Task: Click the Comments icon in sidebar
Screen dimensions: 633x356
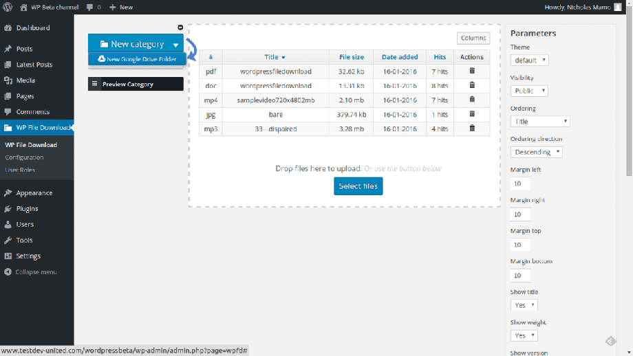Action: 8,111
